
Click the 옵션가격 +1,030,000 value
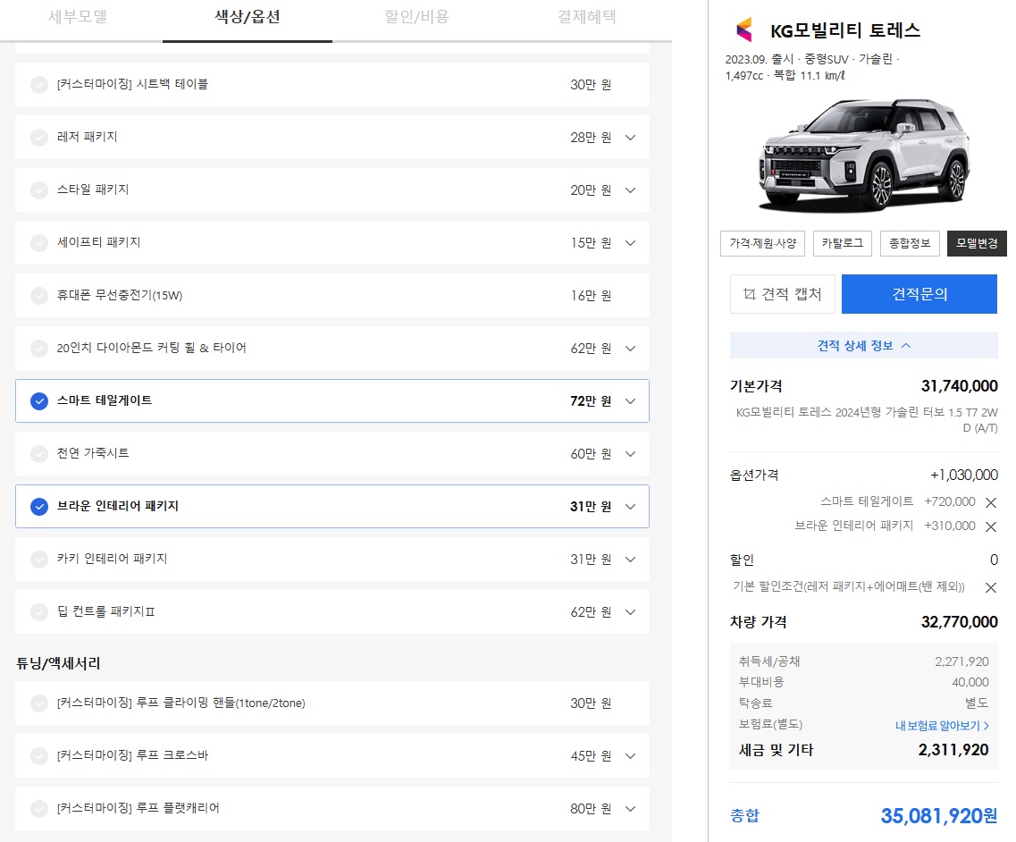964,476
